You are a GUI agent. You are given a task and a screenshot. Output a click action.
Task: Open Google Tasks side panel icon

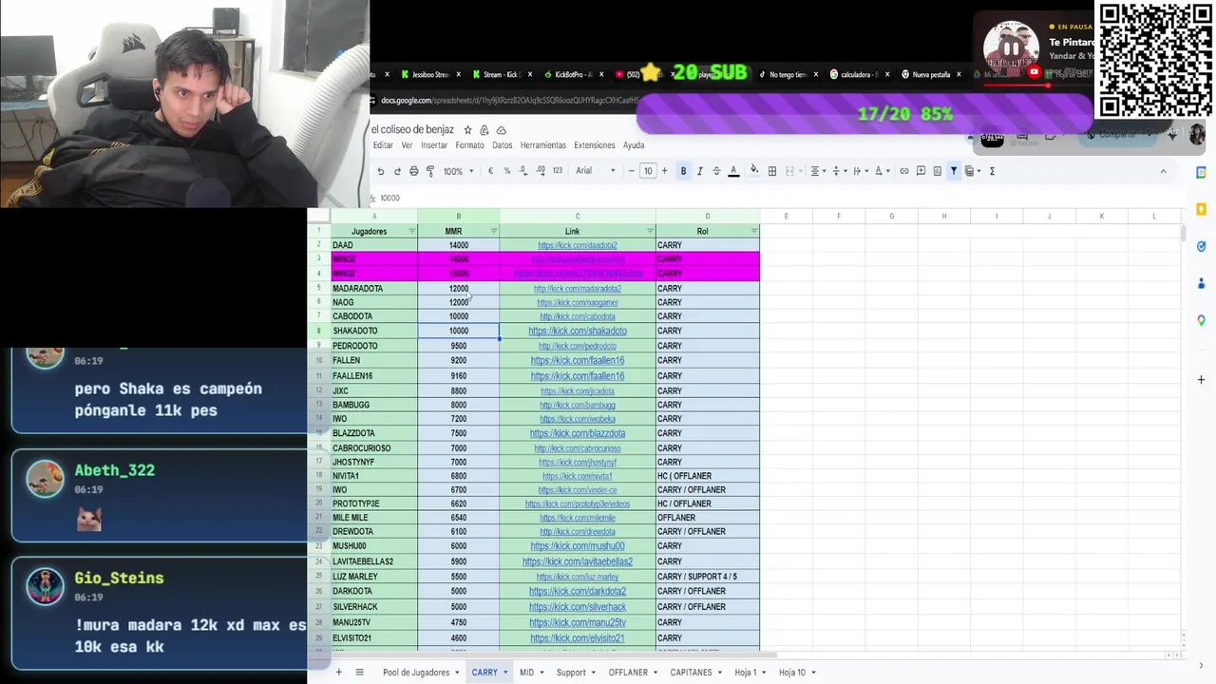coord(1201,246)
